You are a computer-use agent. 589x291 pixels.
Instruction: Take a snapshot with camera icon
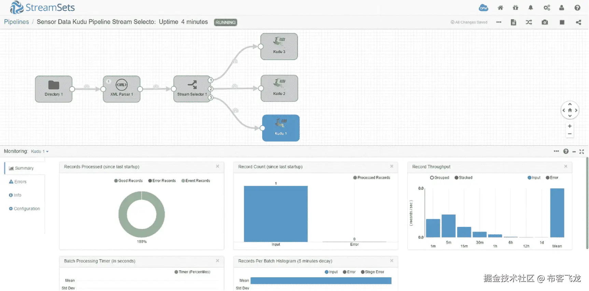click(545, 22)
